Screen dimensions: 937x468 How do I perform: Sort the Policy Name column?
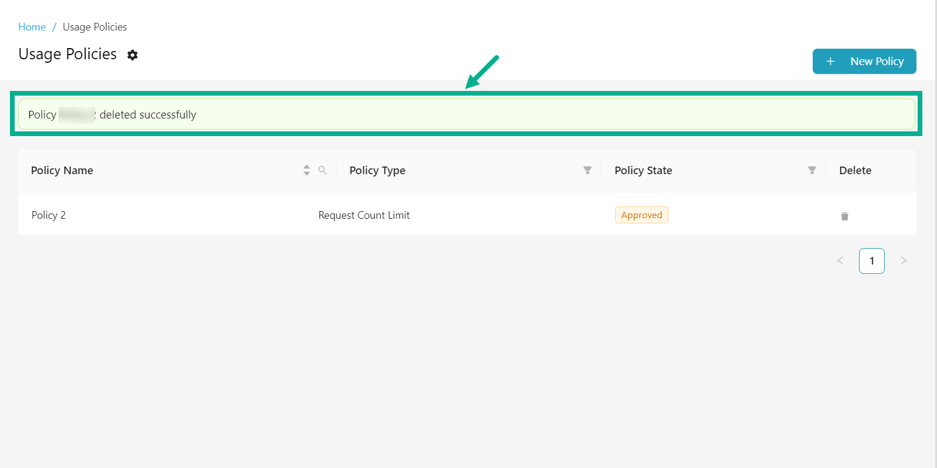tap(307, 170)
